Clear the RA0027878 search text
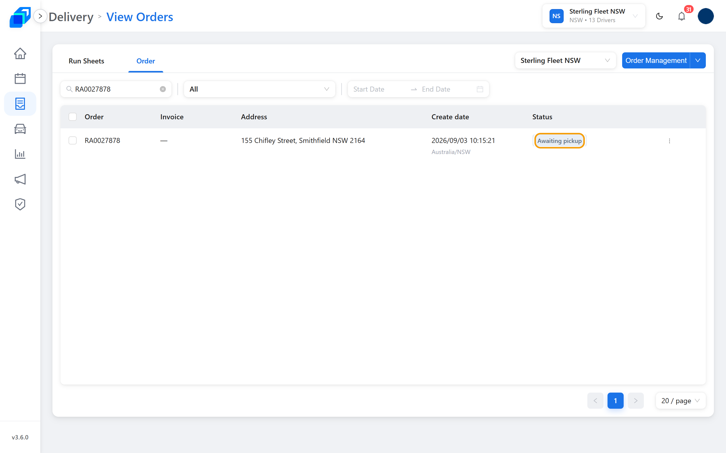 [x=163, y=89]
